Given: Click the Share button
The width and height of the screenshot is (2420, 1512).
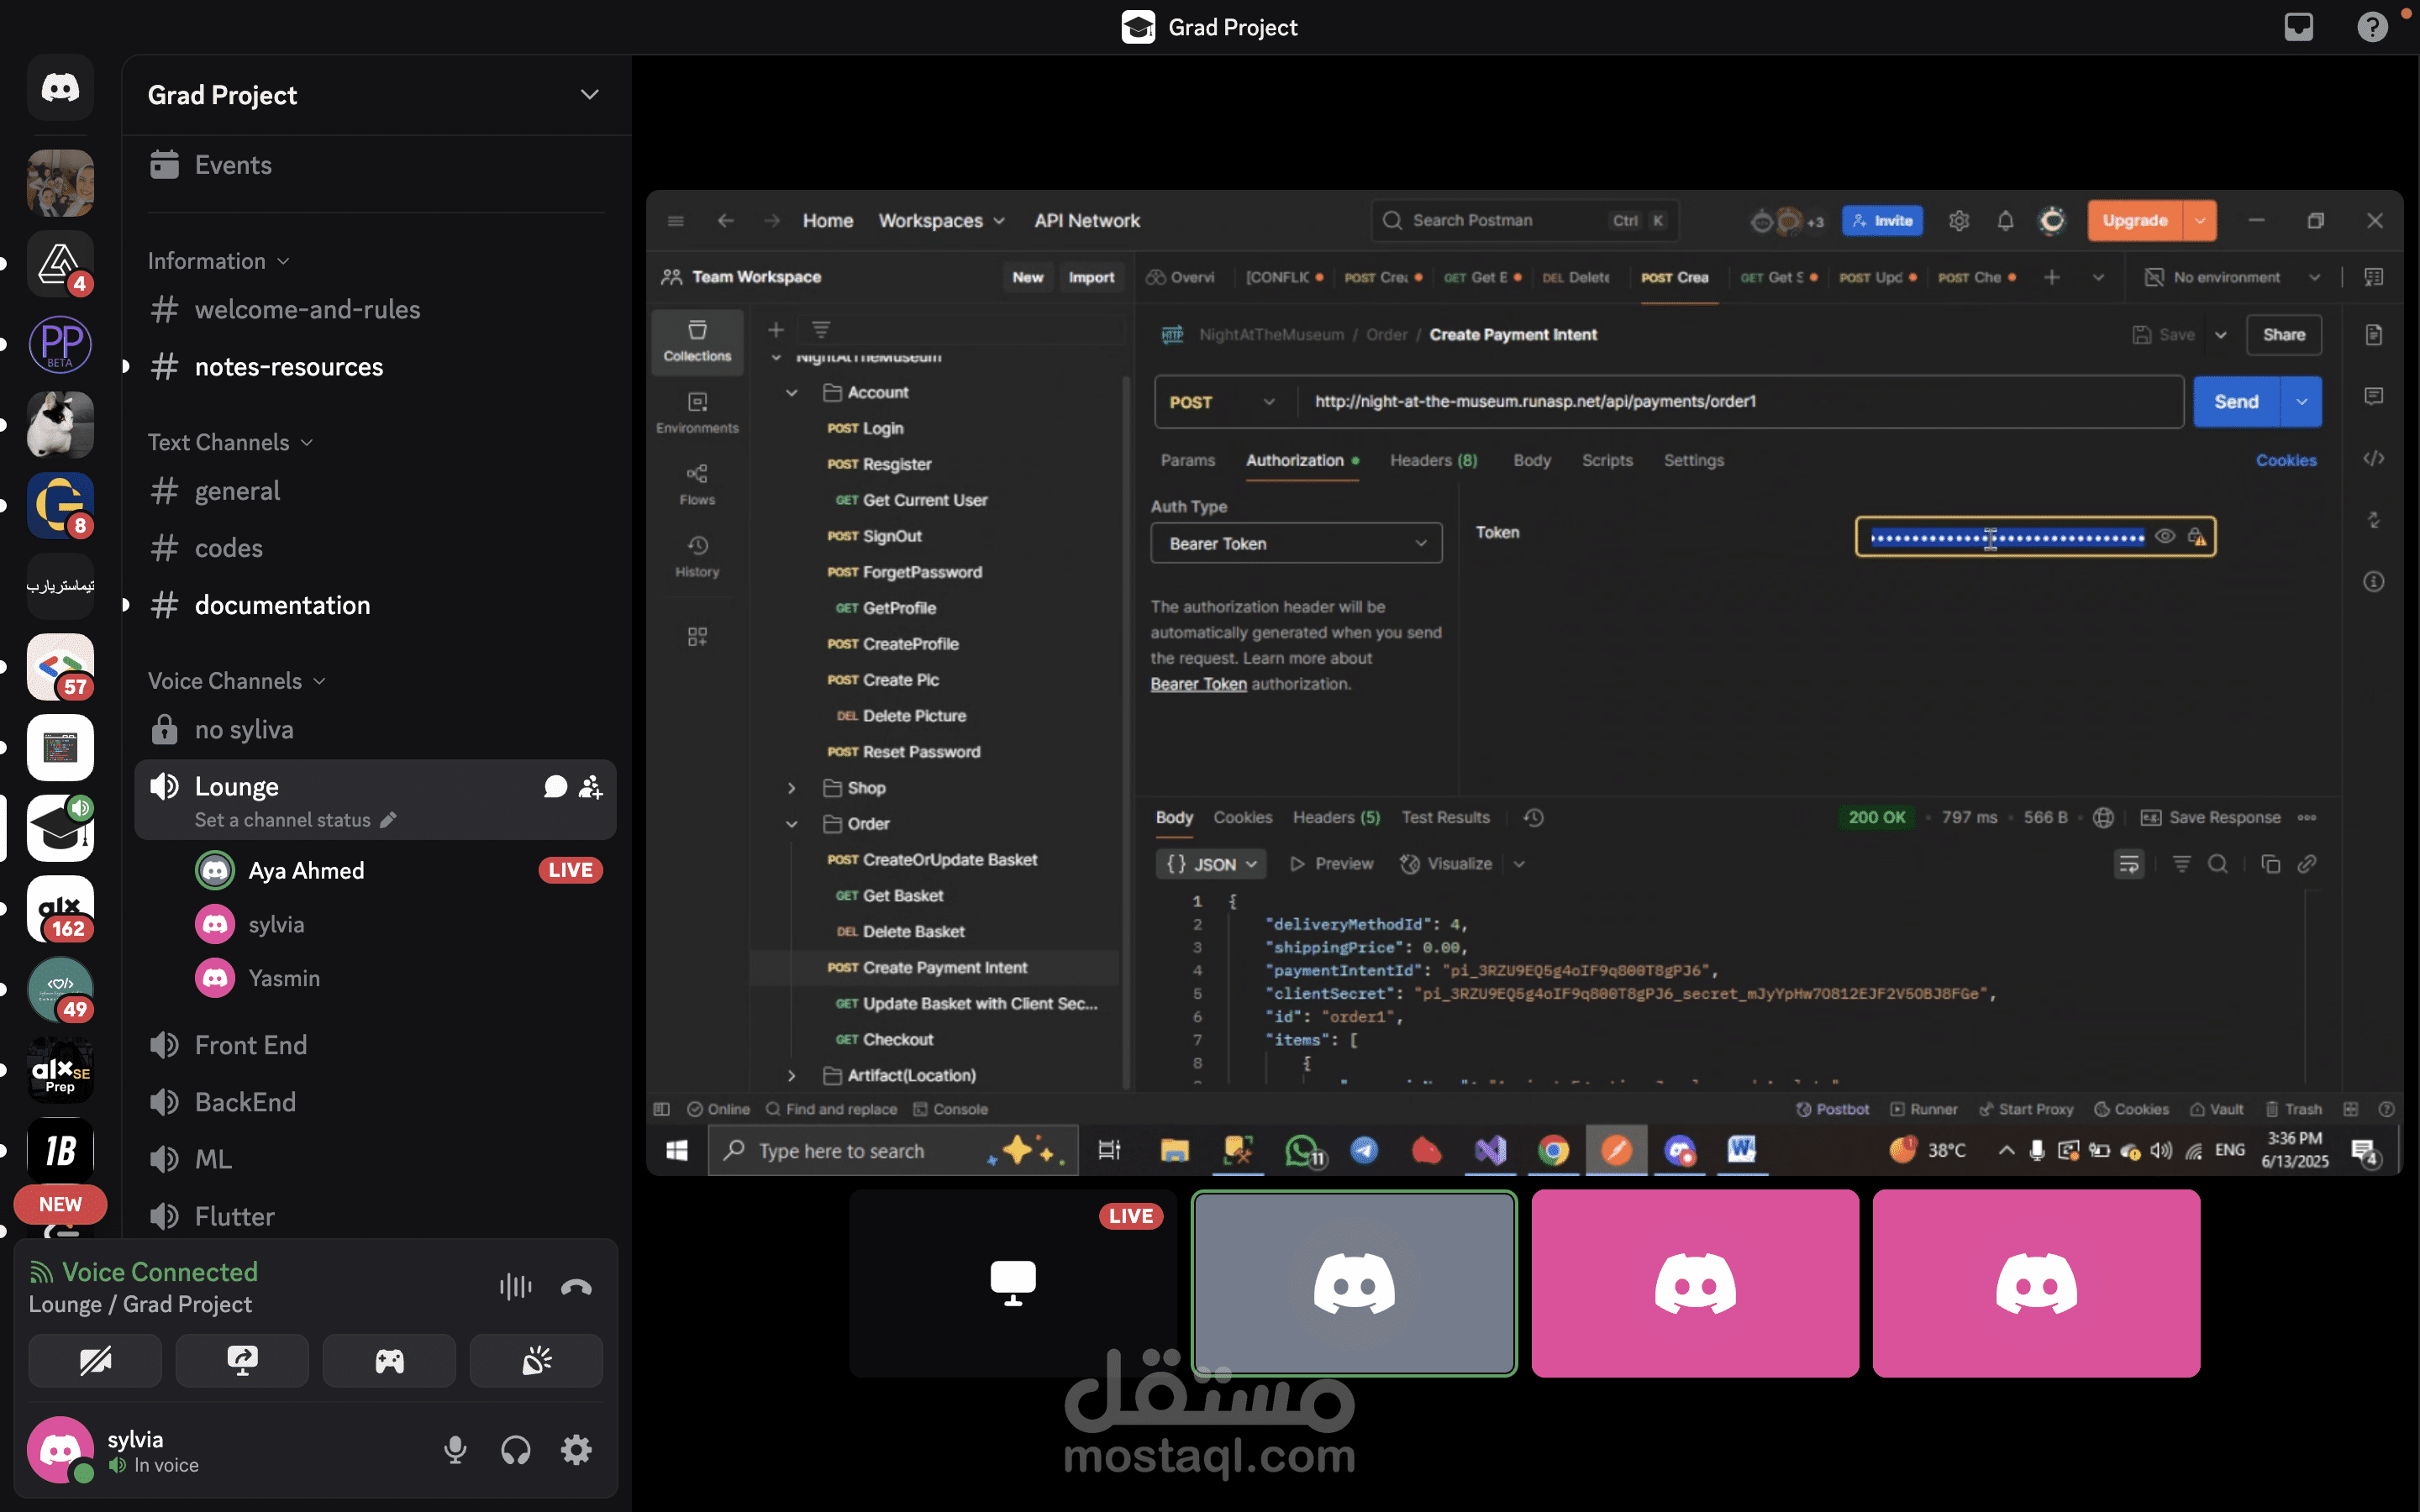Looking at the screenshot, I should (2284, 335).
